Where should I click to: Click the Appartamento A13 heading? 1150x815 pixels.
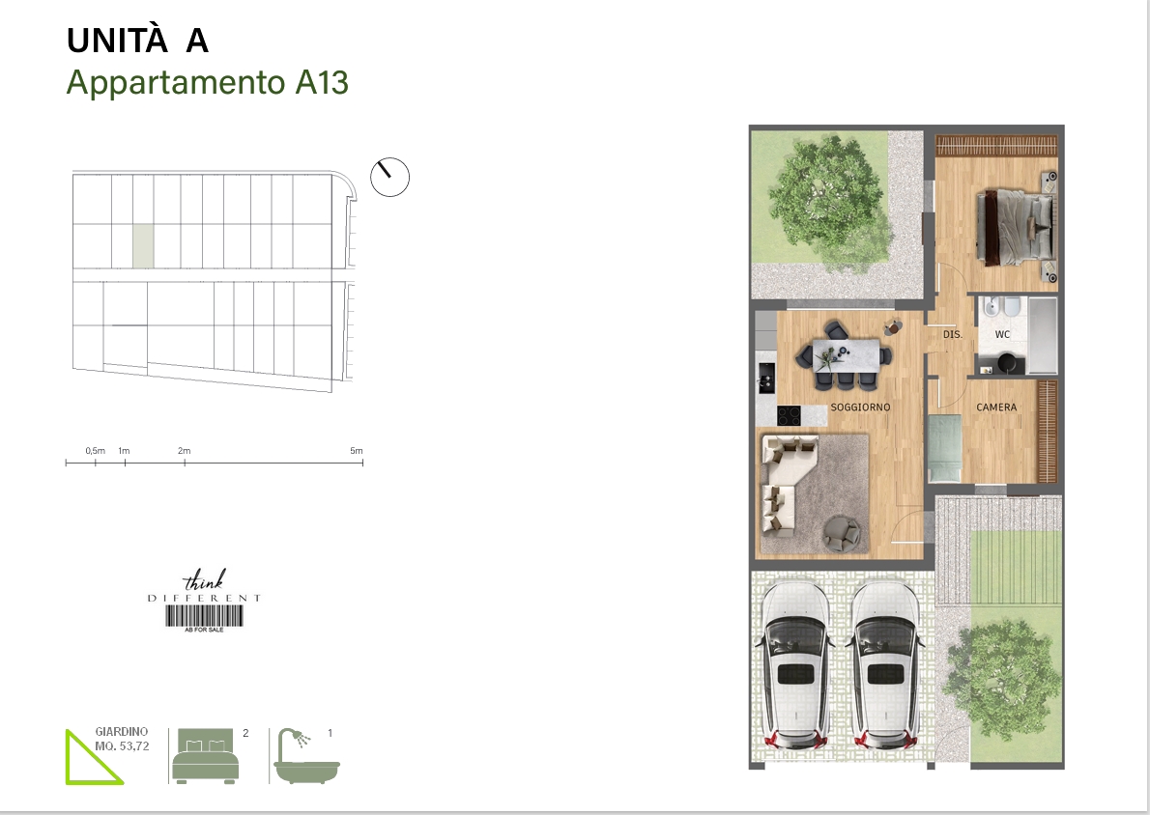coord(207,83)
